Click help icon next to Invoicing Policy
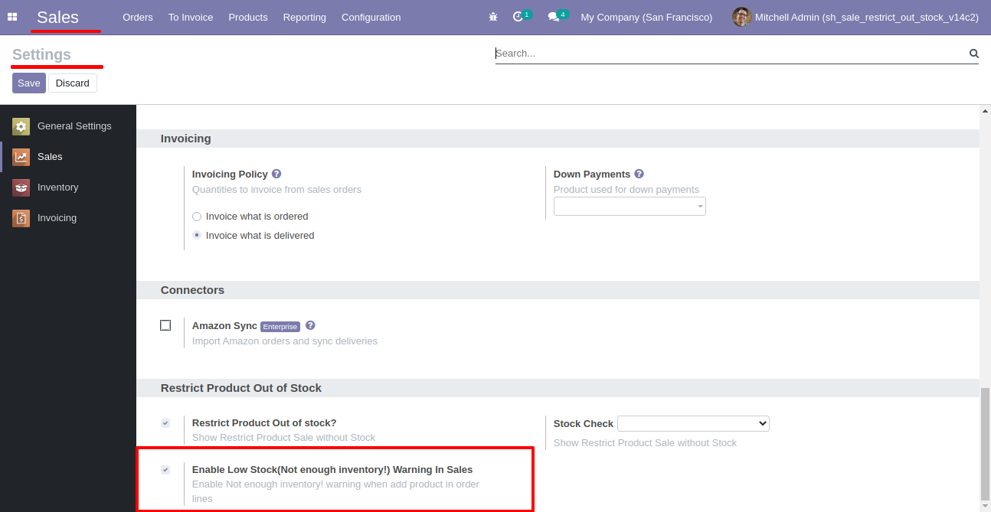 coord(276,174)
